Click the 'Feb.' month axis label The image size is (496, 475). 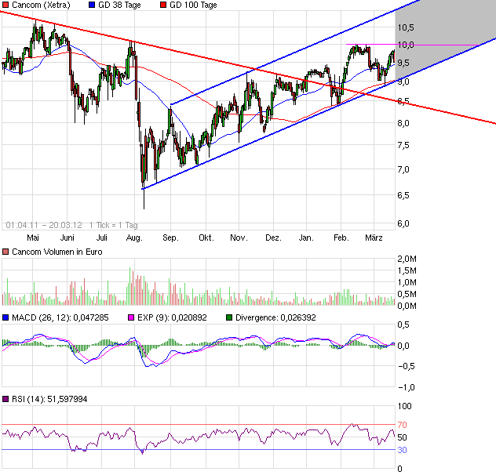341,237
